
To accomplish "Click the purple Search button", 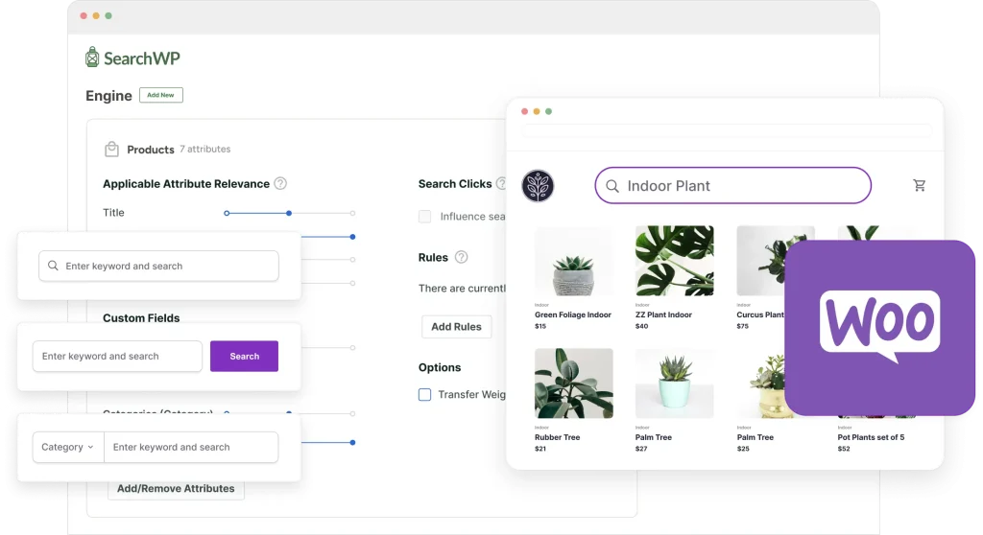I will coord(244,356).
